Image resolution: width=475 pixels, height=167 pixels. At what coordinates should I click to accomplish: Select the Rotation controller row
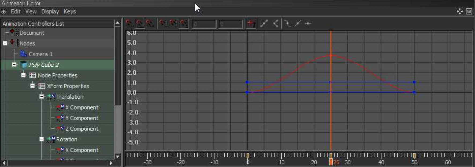(x=58, y=139)
